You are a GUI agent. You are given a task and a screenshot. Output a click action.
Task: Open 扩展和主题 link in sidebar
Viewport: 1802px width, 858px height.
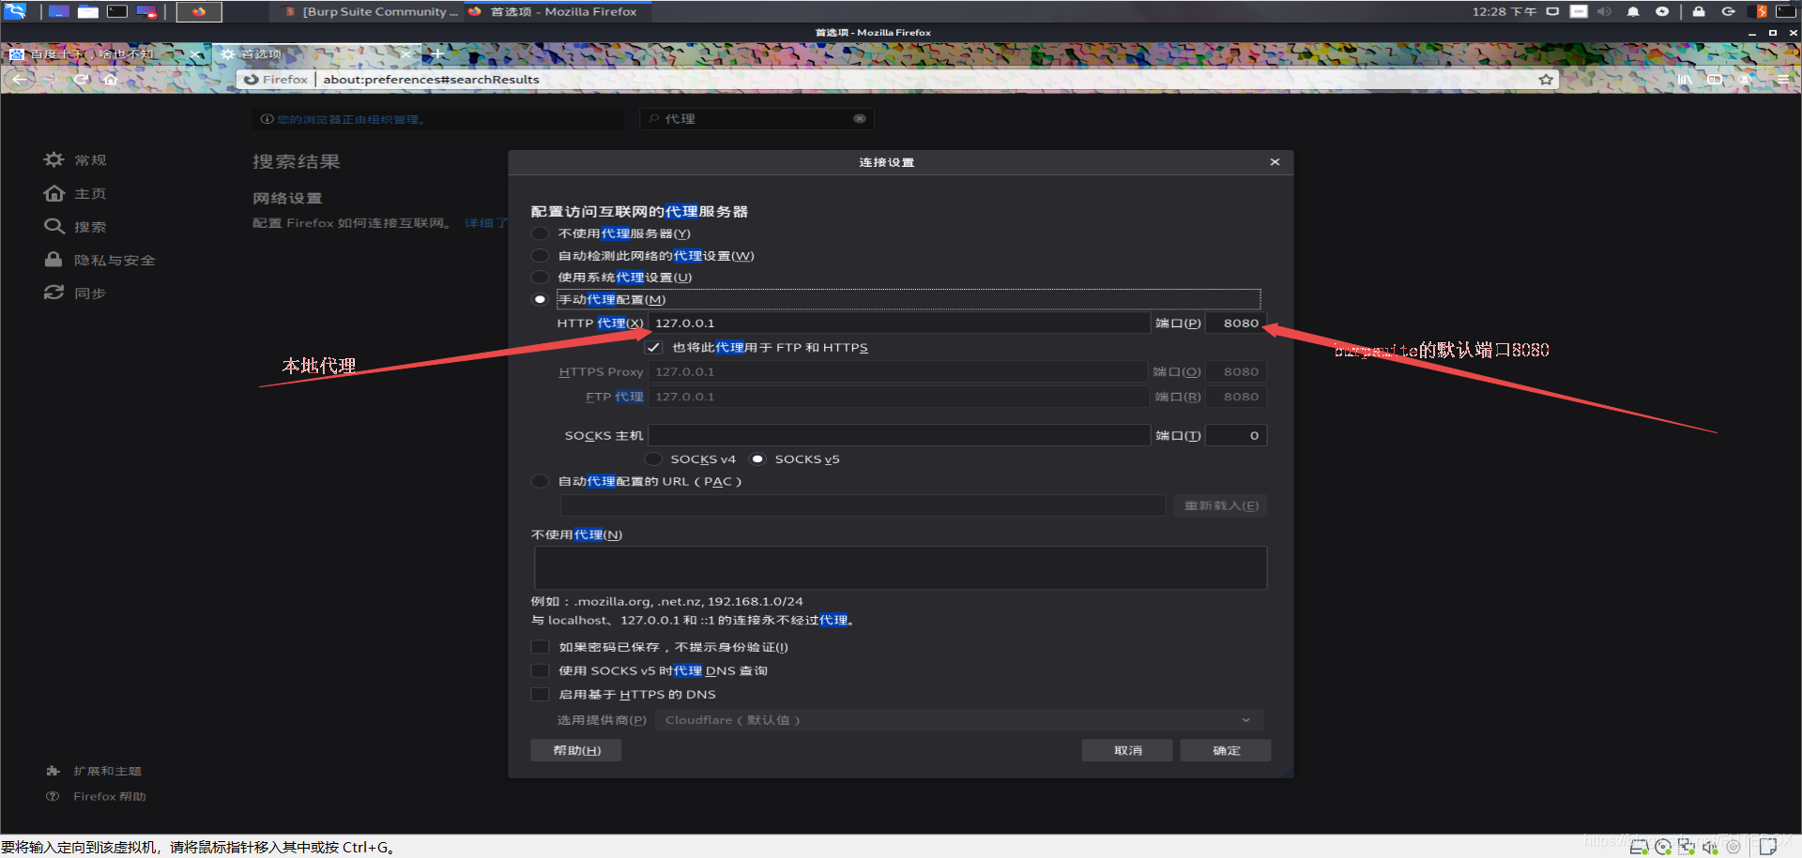(94, 771)
